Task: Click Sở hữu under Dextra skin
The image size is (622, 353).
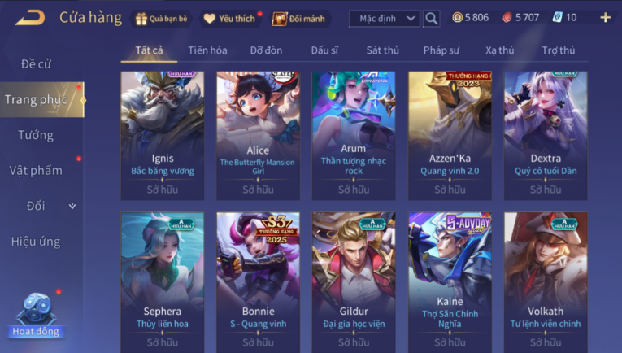Action: click(546, 190)
